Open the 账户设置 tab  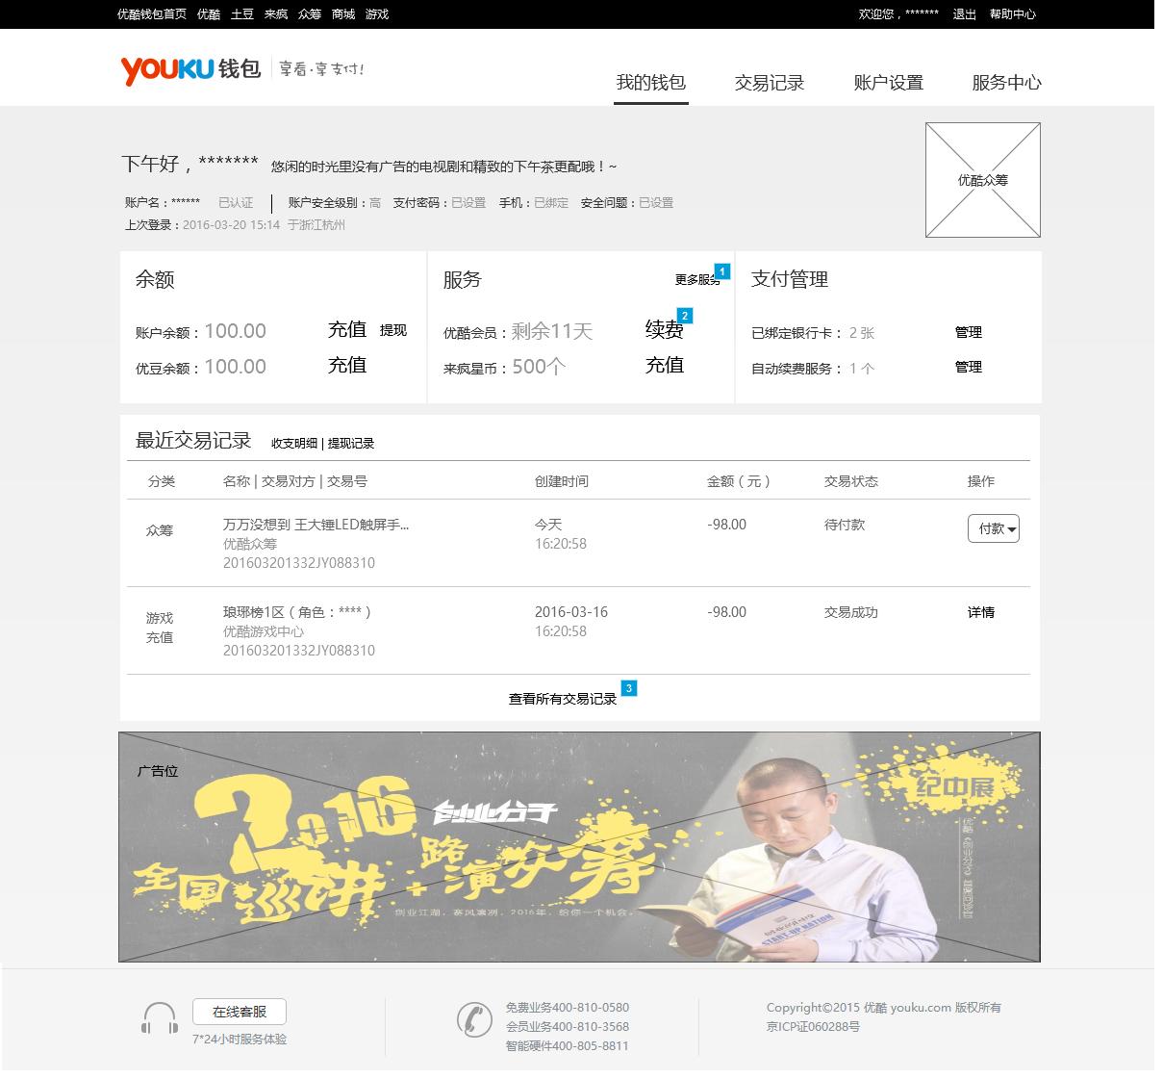pos(888,83)
